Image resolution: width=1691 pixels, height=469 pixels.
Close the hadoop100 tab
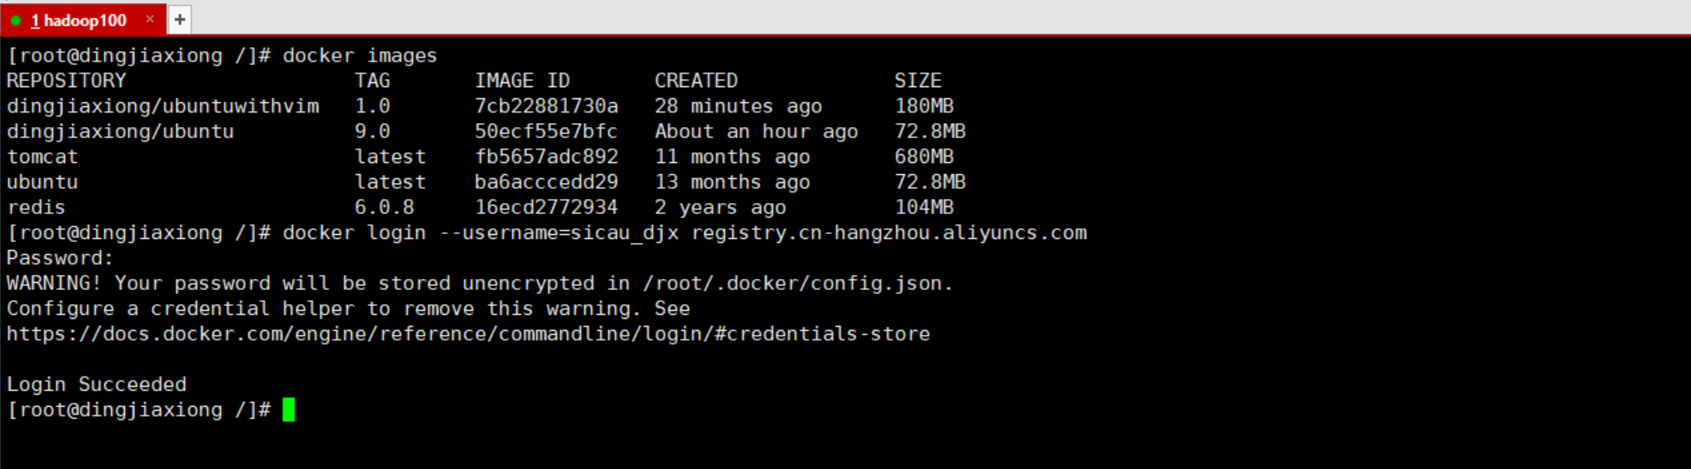150,19
